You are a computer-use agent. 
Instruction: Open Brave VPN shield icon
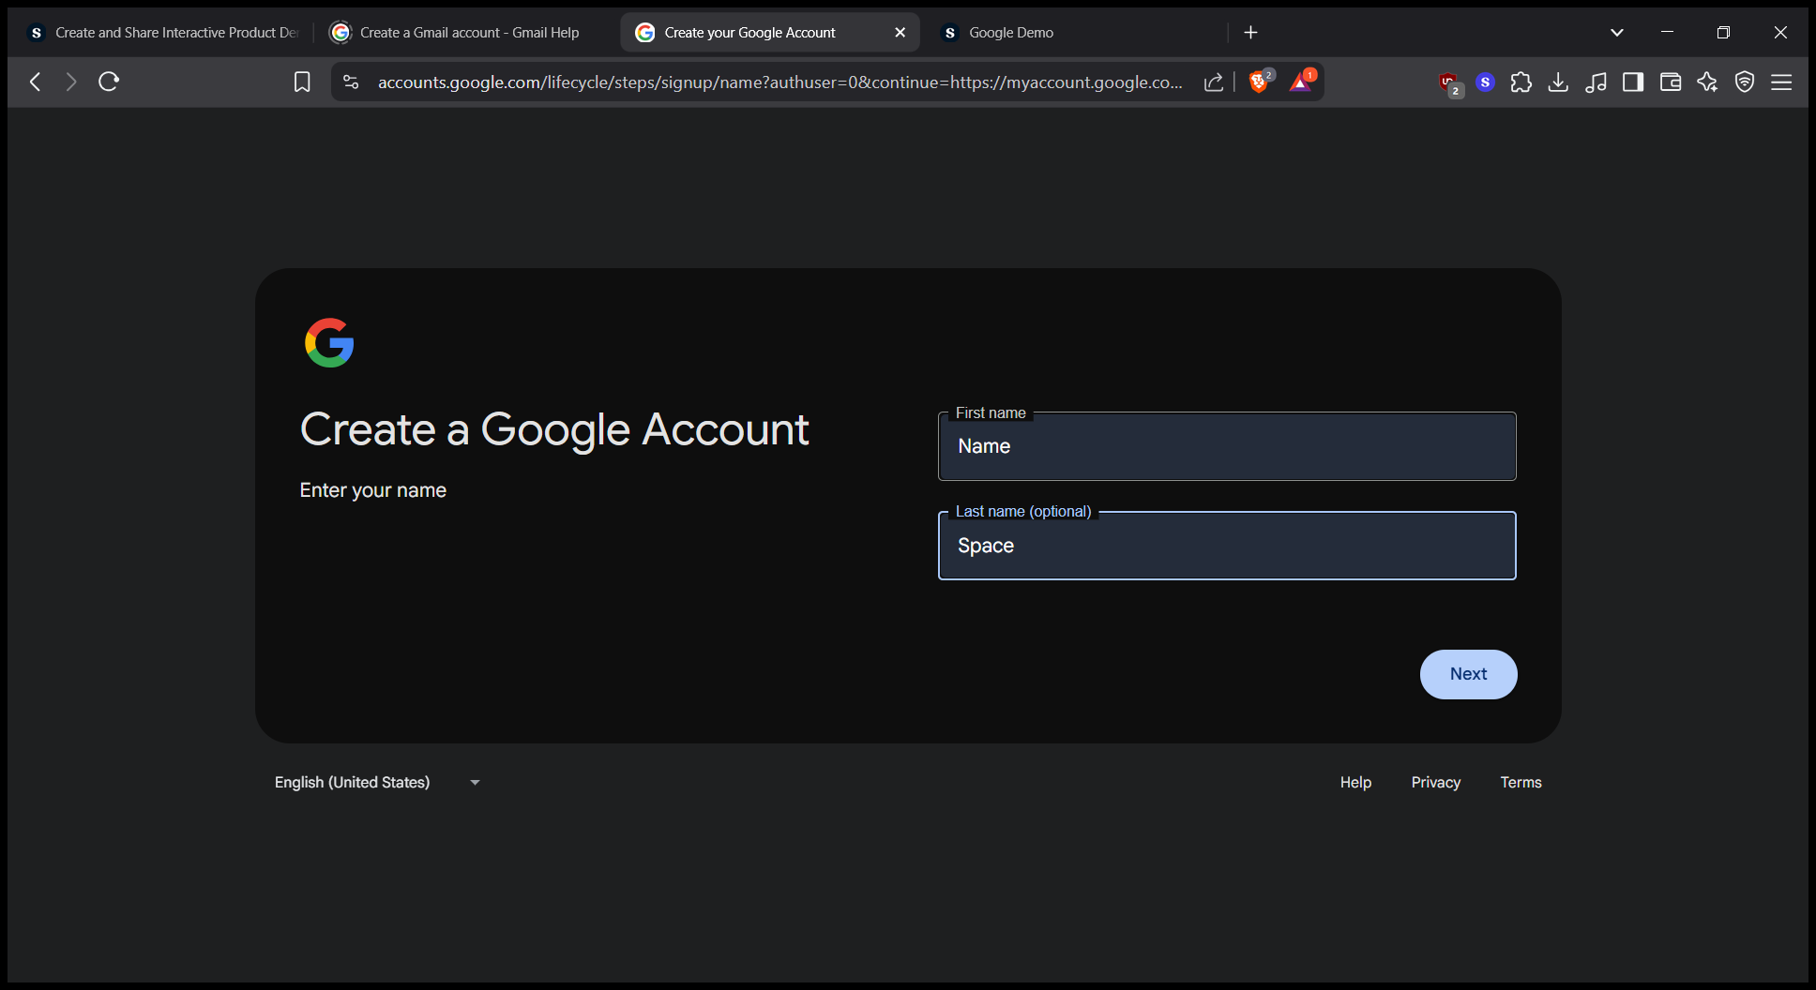[x=1745, y=82]
